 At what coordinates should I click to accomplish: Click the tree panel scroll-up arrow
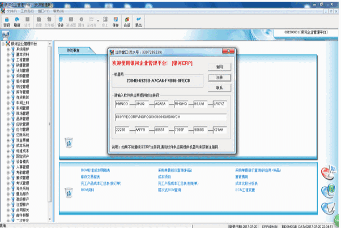(x=50, y=44)
